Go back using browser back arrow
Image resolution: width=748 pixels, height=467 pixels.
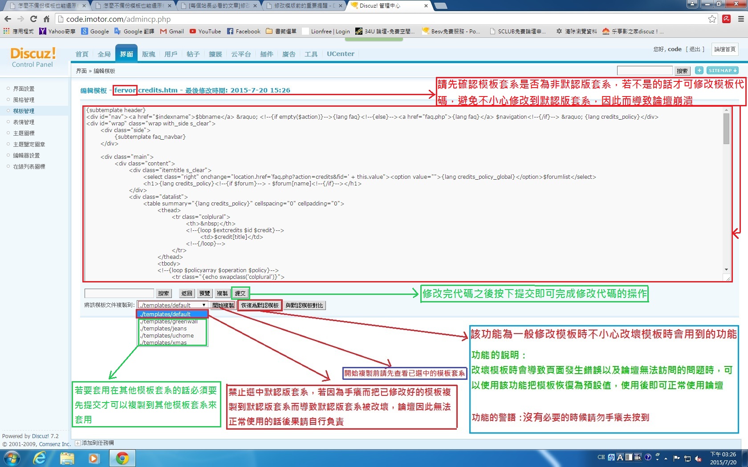pos(8,19)
